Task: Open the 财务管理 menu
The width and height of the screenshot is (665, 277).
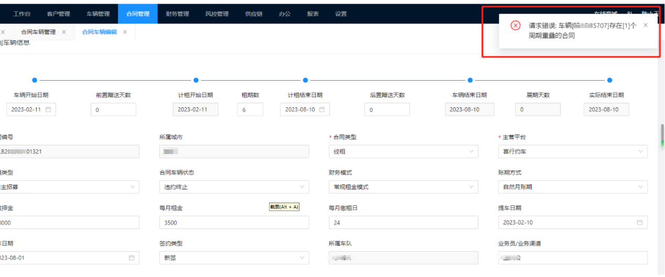Action: click(177, 14)
